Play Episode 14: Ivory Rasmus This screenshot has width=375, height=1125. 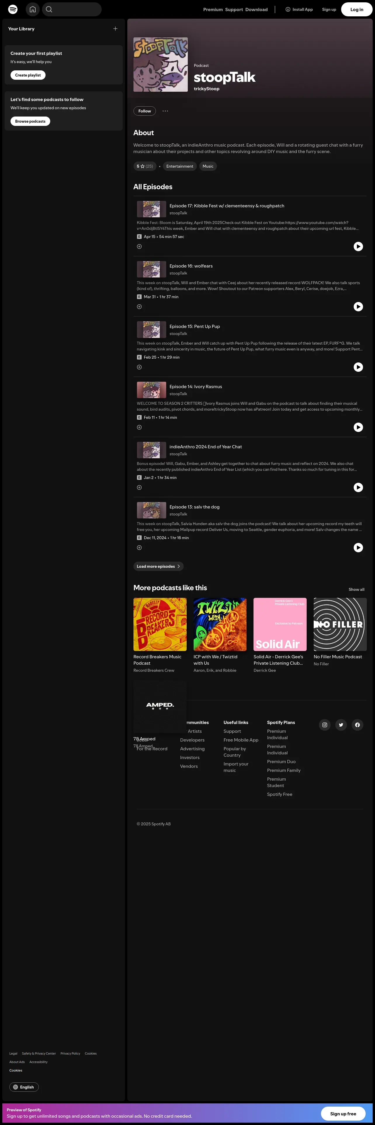358,428
